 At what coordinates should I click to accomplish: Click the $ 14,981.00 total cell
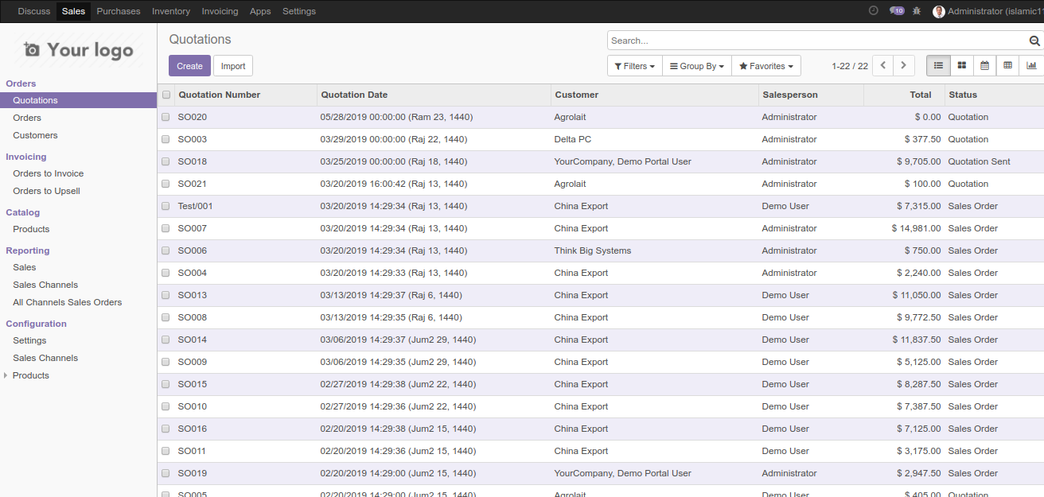click(916, 228)
